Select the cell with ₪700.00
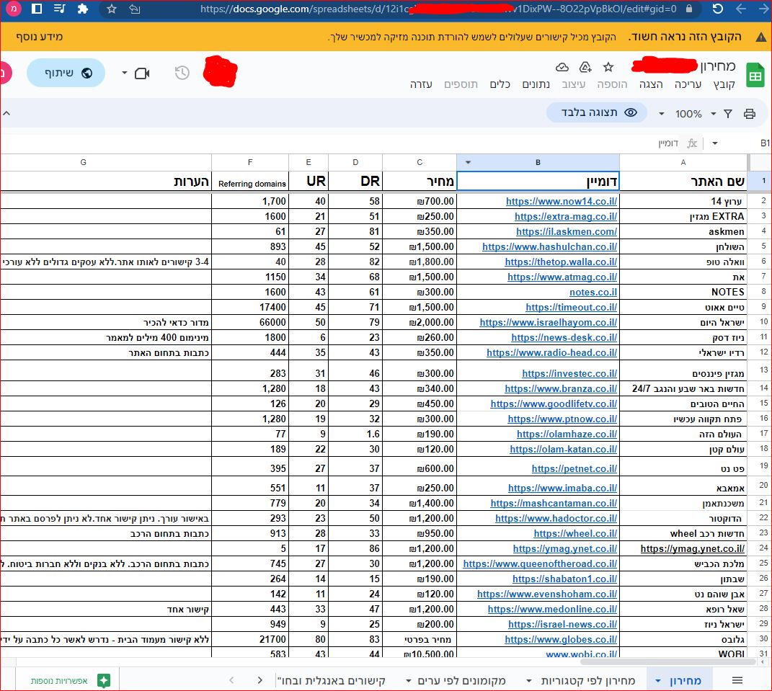Image resolution: width=772 pixels, height=691 pixels. coord(420,201)
